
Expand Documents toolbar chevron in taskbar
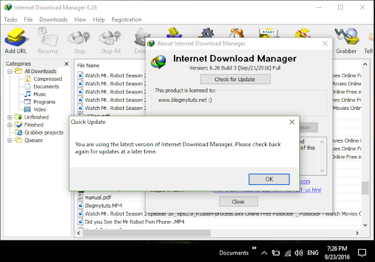coord(254,248)
